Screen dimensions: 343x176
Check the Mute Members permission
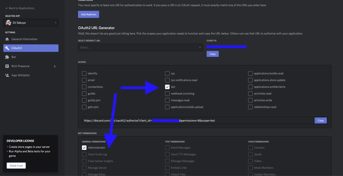[x=250, y=168]
